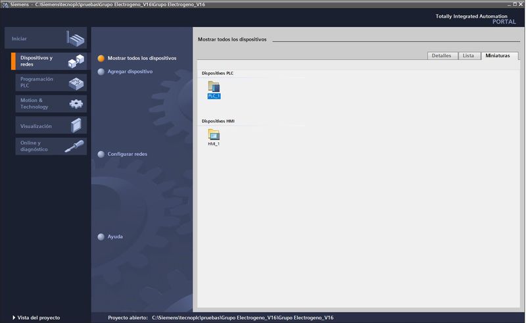Image resolution: width=526 pixels, height=323 pixels.
Task: Click the Visualización panel icon
Action: [76, 125]
